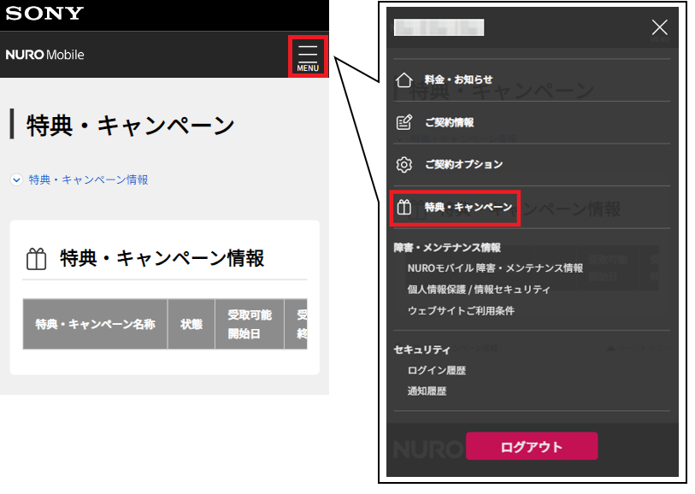
Task: Click the 特典・キャンペーン情報 anchor link
Action: pos(88,179)
